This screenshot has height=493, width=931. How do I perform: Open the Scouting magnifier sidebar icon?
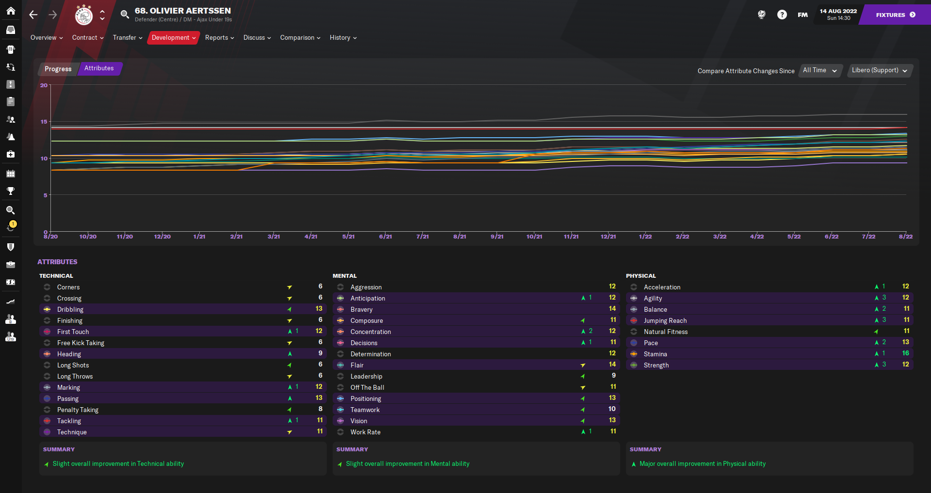click(11, 210)
